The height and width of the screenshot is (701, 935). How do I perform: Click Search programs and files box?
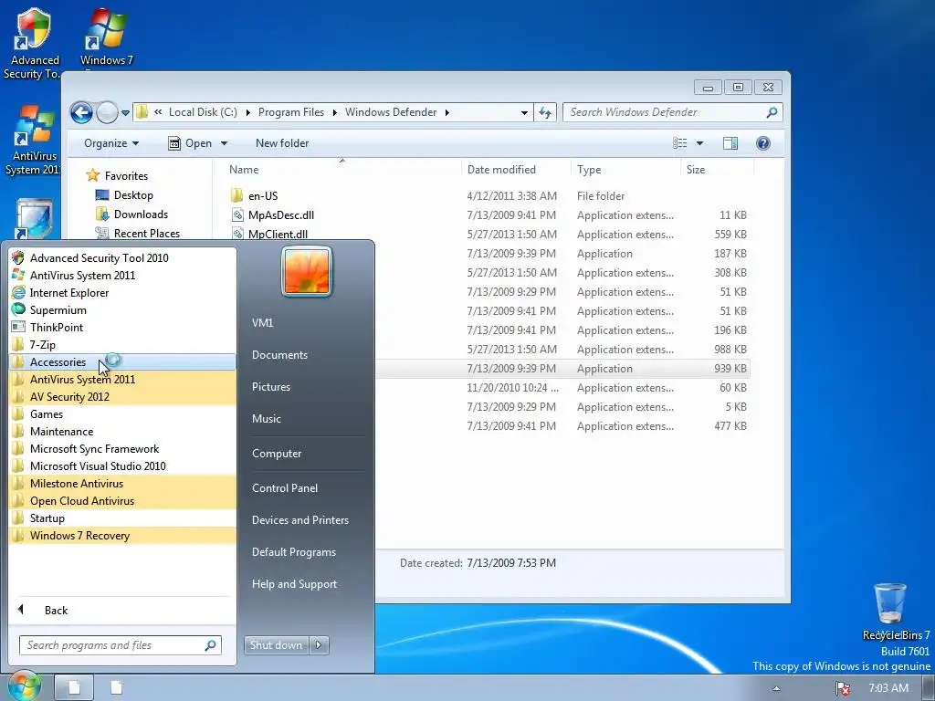[x=120, y=645]
